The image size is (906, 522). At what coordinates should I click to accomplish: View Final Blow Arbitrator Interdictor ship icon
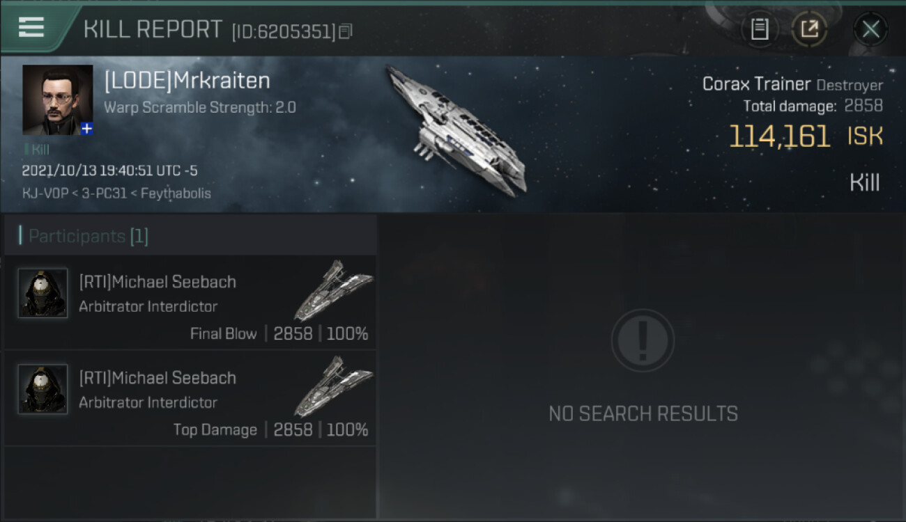click(x=333, y=290)
